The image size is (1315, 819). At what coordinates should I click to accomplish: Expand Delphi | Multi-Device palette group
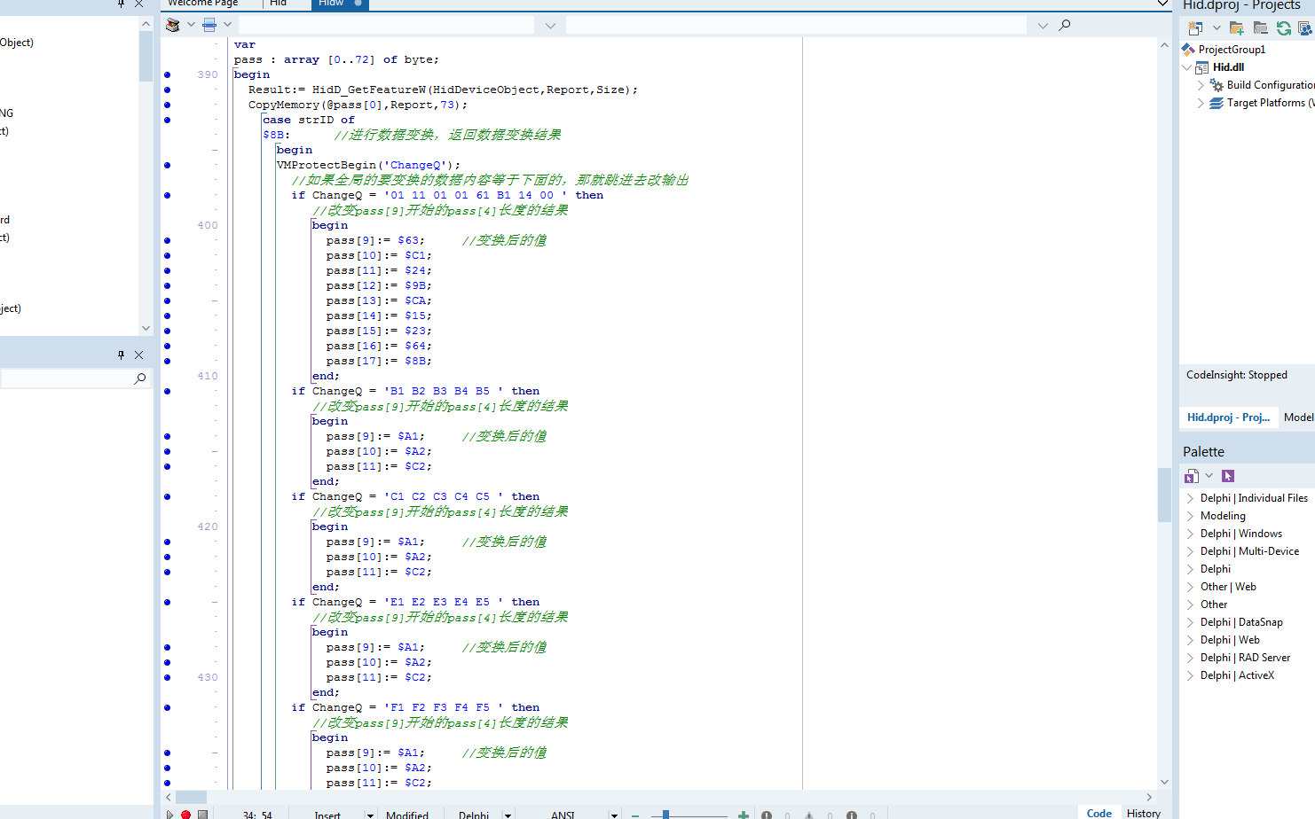[x=1191, y=551]
